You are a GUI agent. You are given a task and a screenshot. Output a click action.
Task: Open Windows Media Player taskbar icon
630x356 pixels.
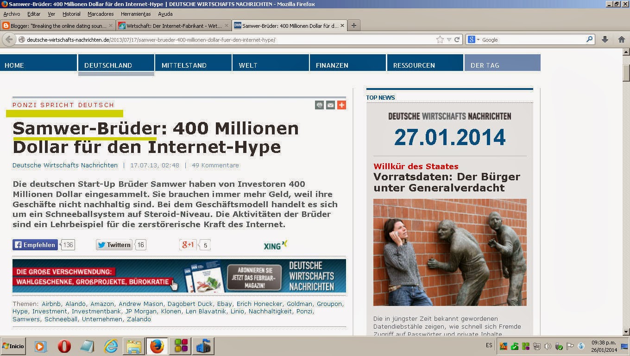pyautogui.click(x=41, y=346)
